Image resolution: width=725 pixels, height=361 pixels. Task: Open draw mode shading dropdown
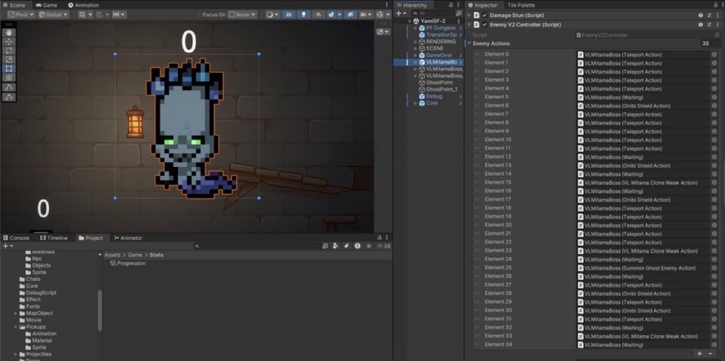pos(273,15)
